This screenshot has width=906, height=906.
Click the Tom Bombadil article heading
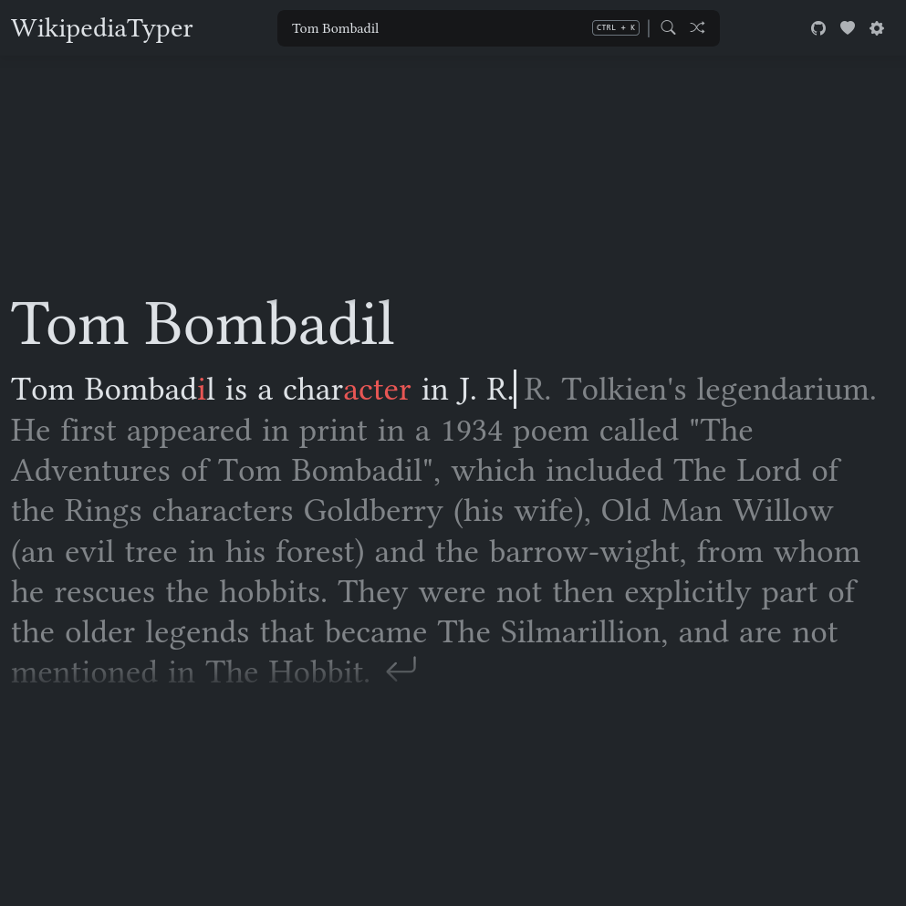(x=203, y=324)
